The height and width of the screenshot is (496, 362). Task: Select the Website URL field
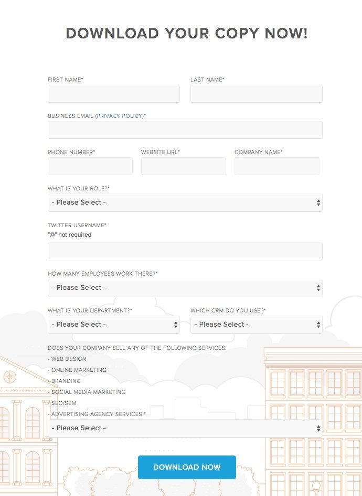pos(183,166)
